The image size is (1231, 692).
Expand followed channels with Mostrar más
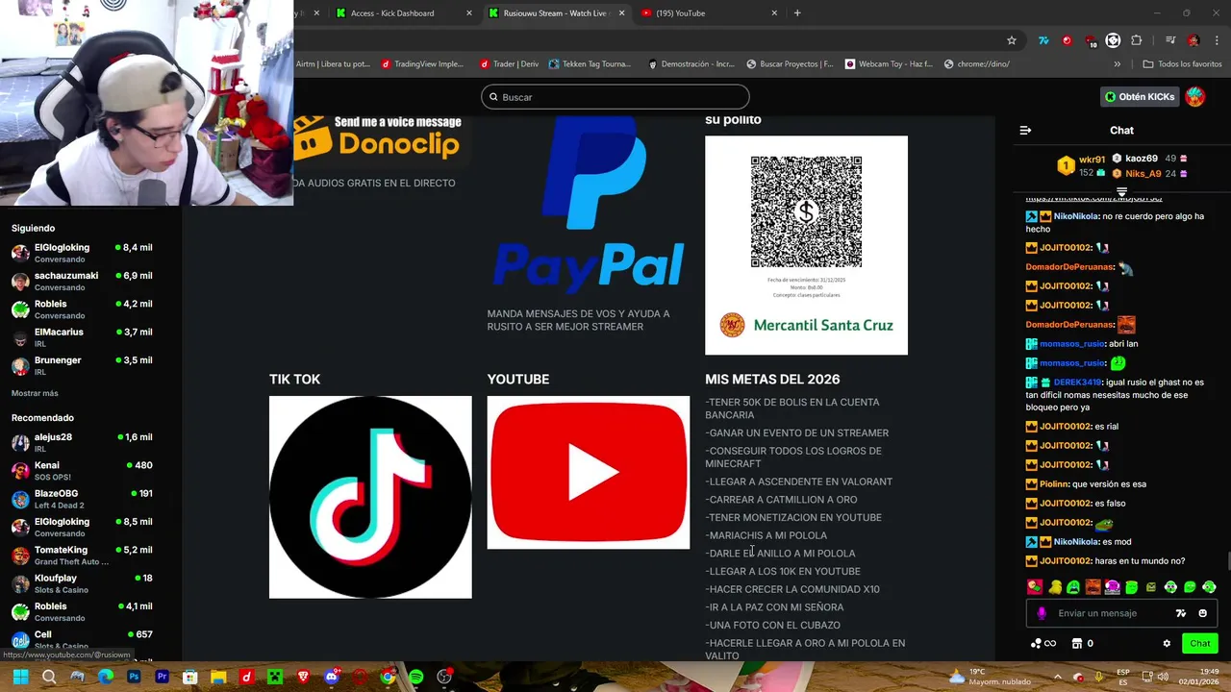(35, 393)
